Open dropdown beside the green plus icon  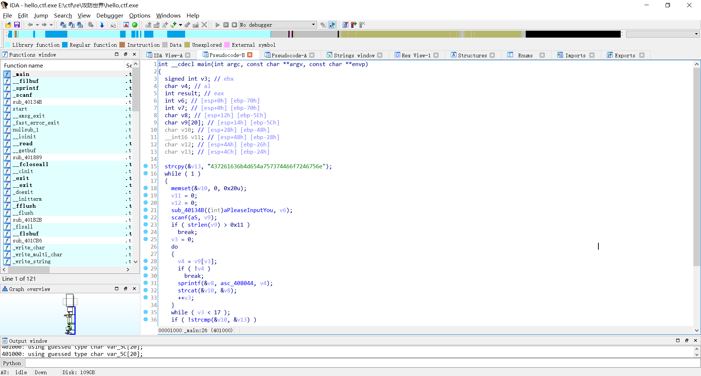pyautogui.click(x=180, y=25)
